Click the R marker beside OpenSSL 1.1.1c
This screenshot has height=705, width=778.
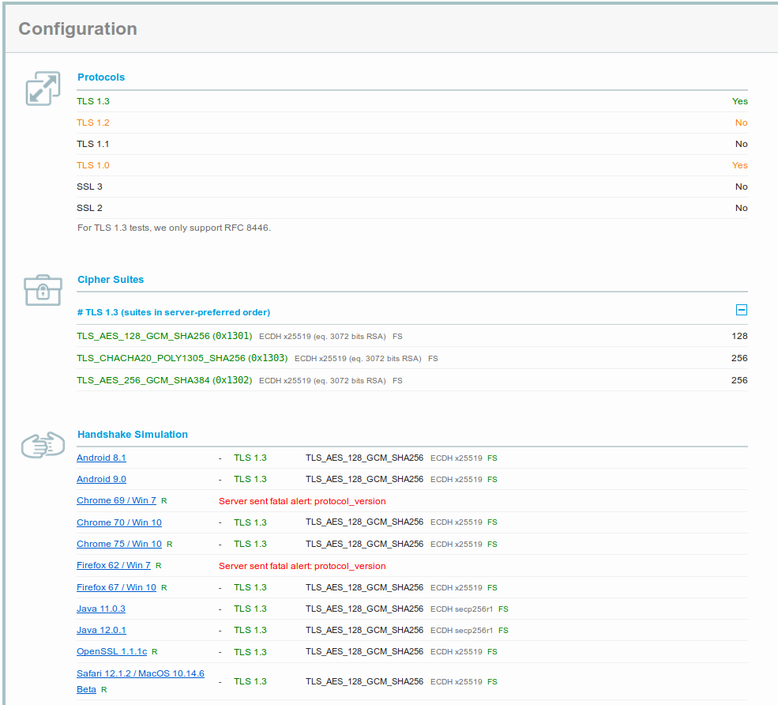(155, 651)
